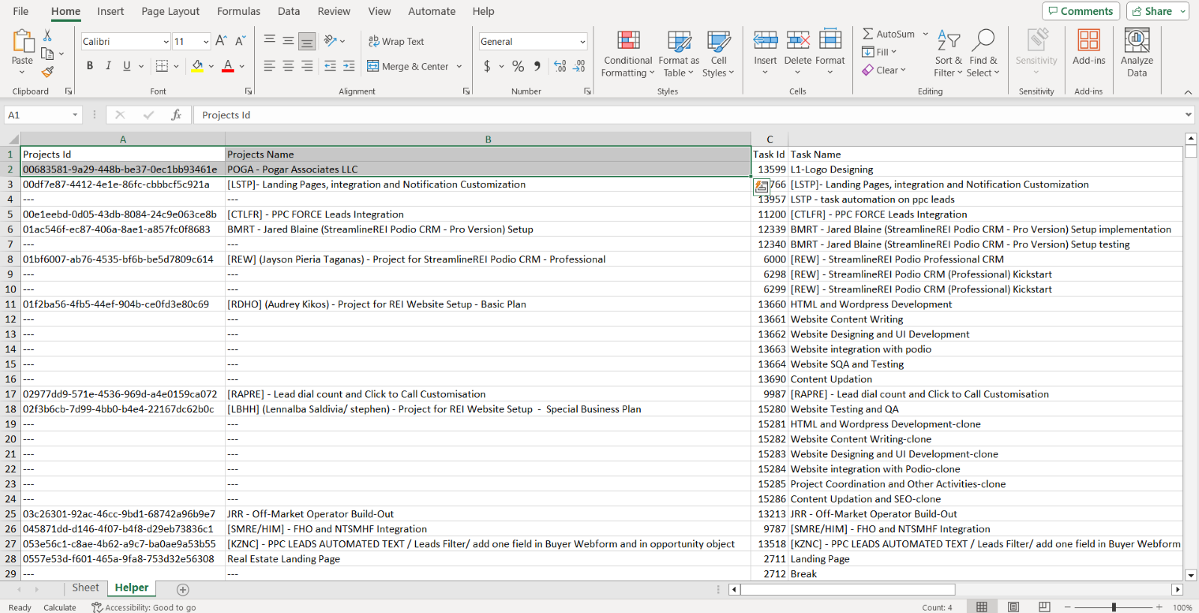This screenshot has height=613, width=1199.
Task: Open Find & Select options
Action: [983, 53]
